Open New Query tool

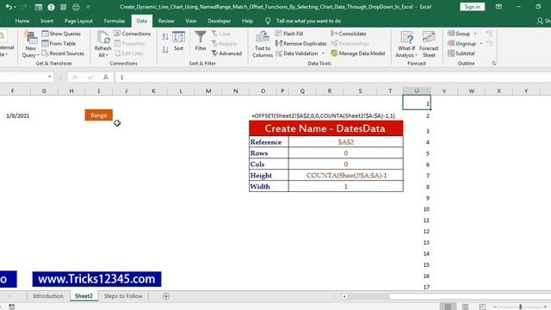click(x=30, y=44)
